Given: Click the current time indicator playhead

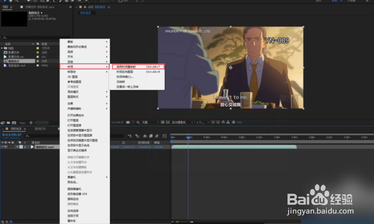Looking at the screenshot, I should (188, 138).
